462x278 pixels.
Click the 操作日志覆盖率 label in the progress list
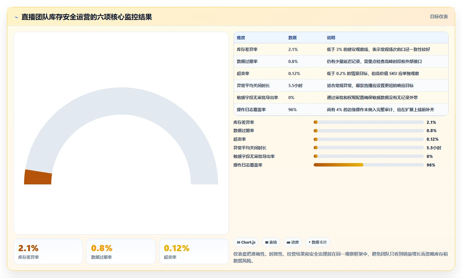(248, 165)
